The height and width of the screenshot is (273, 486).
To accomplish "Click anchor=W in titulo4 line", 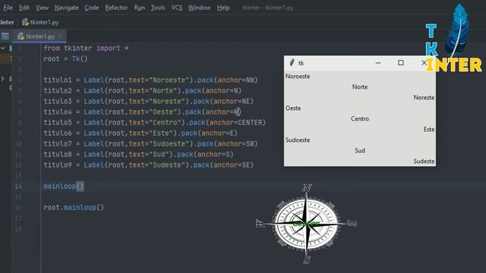I will coord(222,112).
